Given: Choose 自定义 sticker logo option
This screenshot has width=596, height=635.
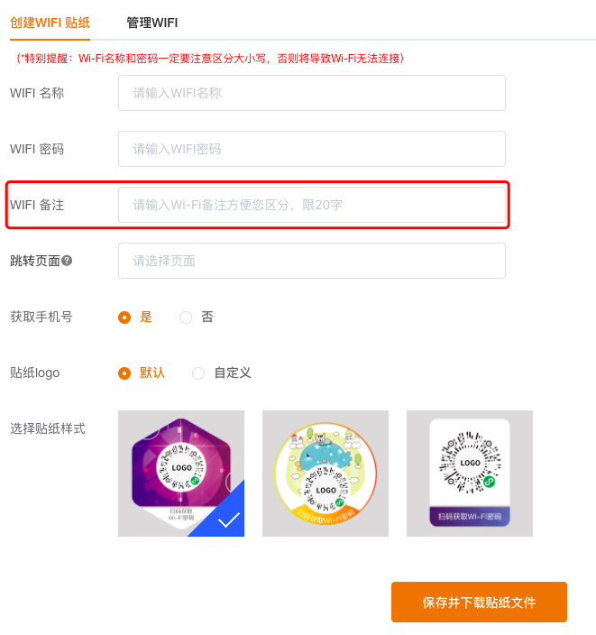Looking at the screenshot, I should click(198, 373).
